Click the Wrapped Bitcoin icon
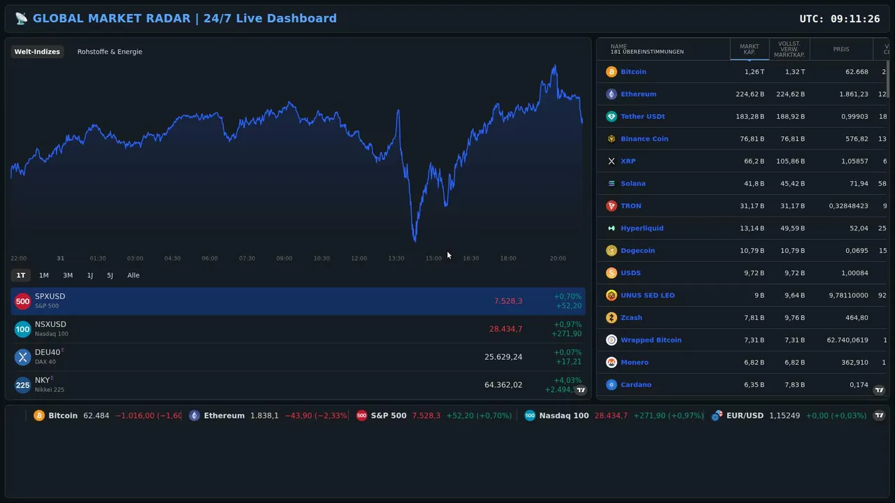Image resolution: width=895 pixels, height=503 pixels. pos(611,340)
